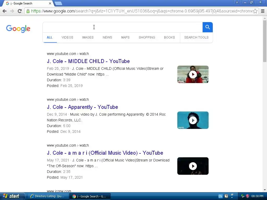Go back with the browser back arrow
Viewport: 267px width, 200px height.
pyautogui.click(x=5, y=11)
